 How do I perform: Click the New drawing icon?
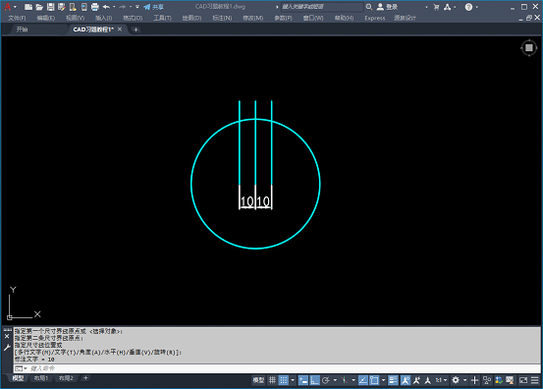pyautogui.click(x=28, y=7)
